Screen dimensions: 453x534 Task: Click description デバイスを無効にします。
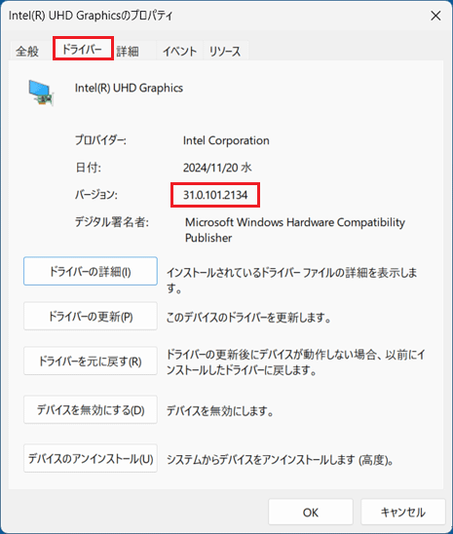220,411
